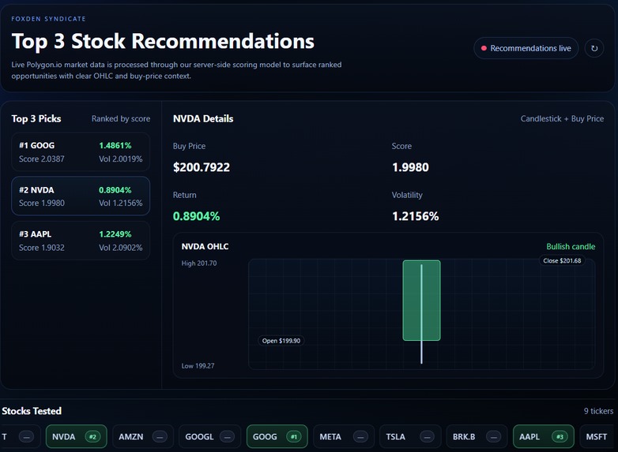Click the Low 199.27 axis label
Image resolution: width=618 pixels, height=452 pixels.
[x=198, y=366]
